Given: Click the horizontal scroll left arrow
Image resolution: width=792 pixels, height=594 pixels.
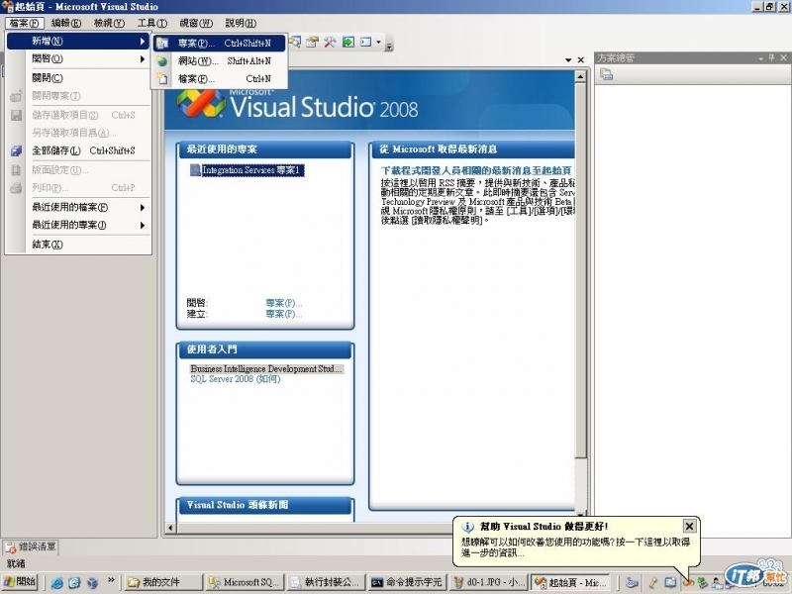Looking at the screenshot, I should pyautogui.click(x=170, y=528).
